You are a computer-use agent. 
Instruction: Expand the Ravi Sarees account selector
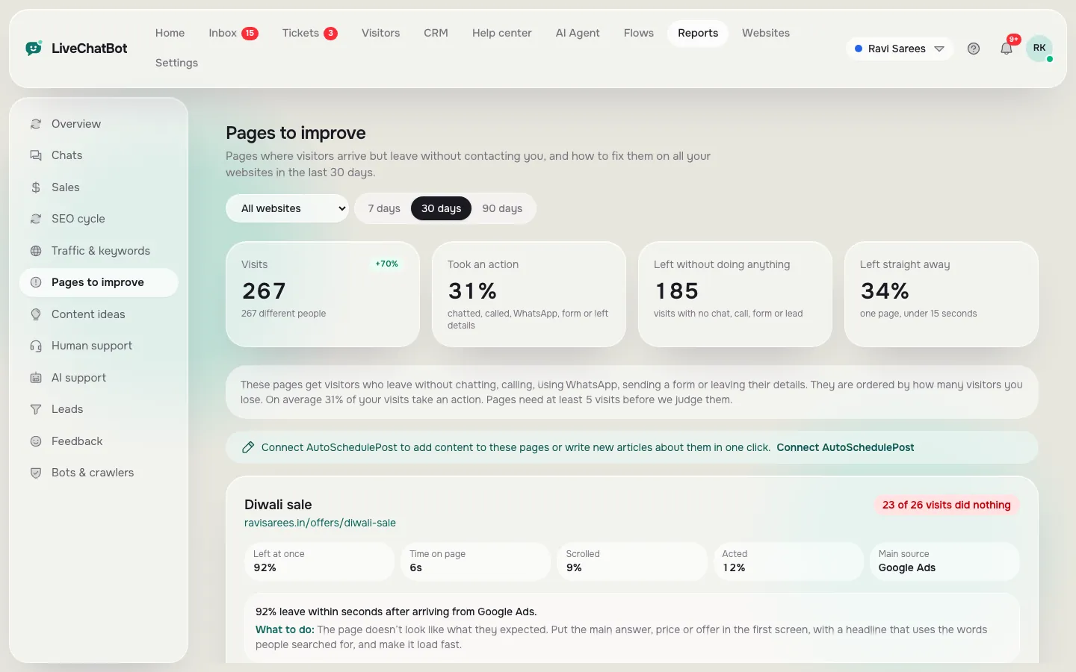[x=900, y=49]
